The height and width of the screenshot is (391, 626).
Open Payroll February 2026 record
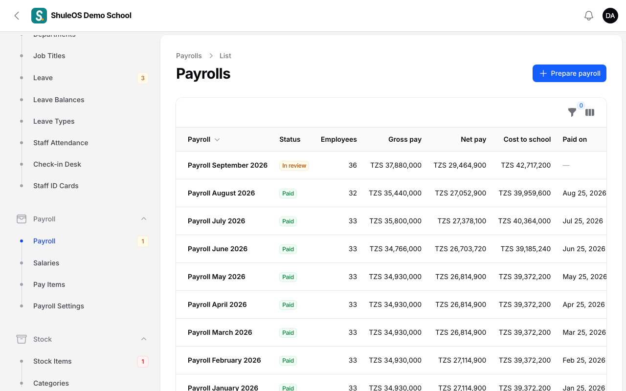(x=224, y=360)
